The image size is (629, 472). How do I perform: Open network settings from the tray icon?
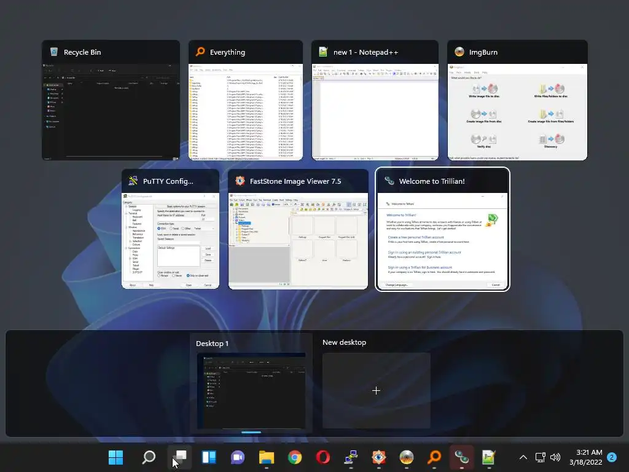[540, 457]
